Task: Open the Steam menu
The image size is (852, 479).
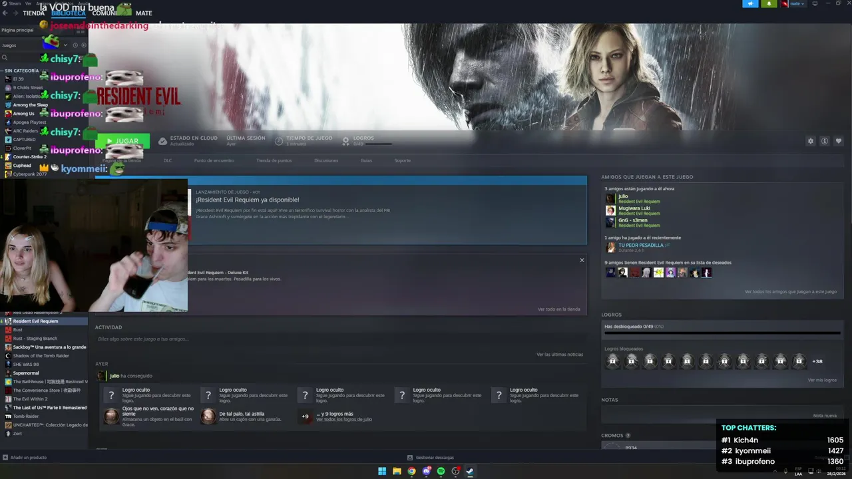Action: (x=13, y=3)
